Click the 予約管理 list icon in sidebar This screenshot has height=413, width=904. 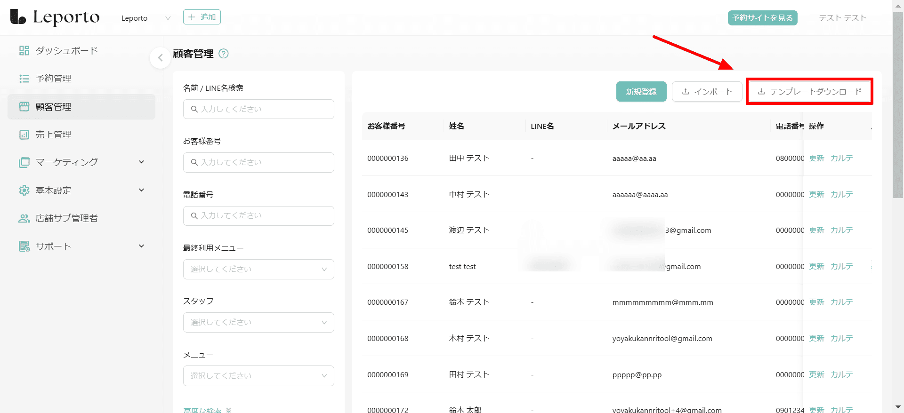24,79
